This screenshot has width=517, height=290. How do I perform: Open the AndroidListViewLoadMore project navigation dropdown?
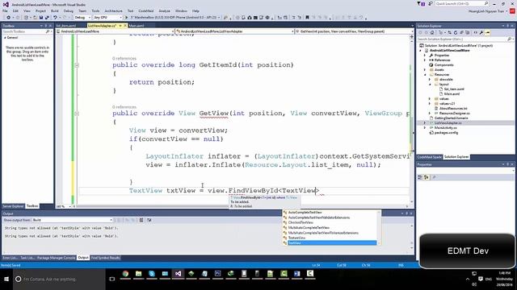[115, 31]
